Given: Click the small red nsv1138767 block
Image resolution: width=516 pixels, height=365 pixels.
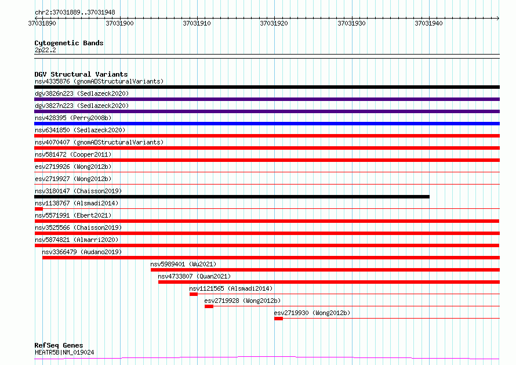Looking at the screenshot, I should point(38,209).
